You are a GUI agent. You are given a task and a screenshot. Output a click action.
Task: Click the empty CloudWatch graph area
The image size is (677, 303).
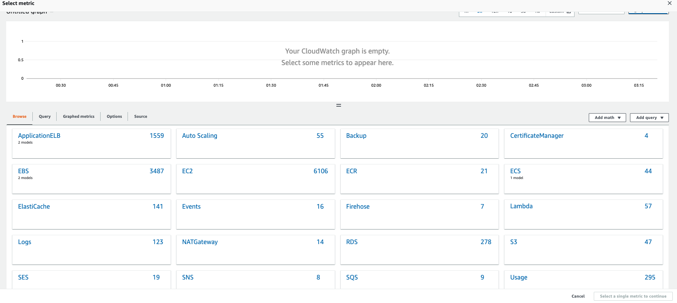coord(338,62)
